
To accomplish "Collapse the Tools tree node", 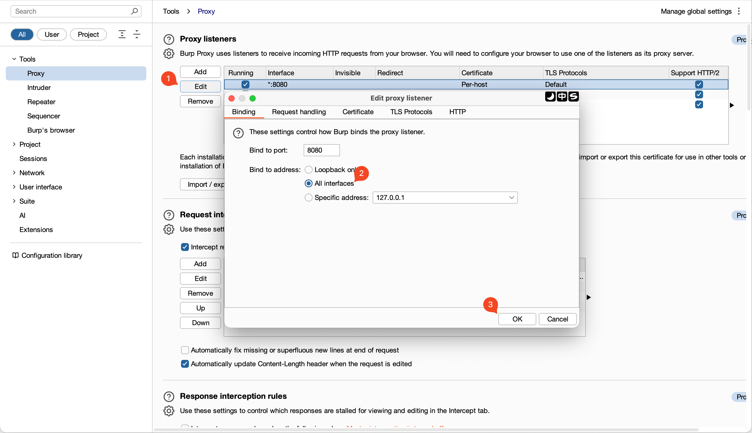I will pyautogui.click(x=14, y=59).
